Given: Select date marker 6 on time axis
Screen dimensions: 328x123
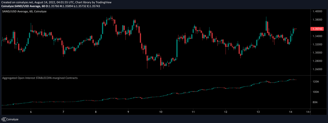Looking at the screenshot, I should point(31,112).
